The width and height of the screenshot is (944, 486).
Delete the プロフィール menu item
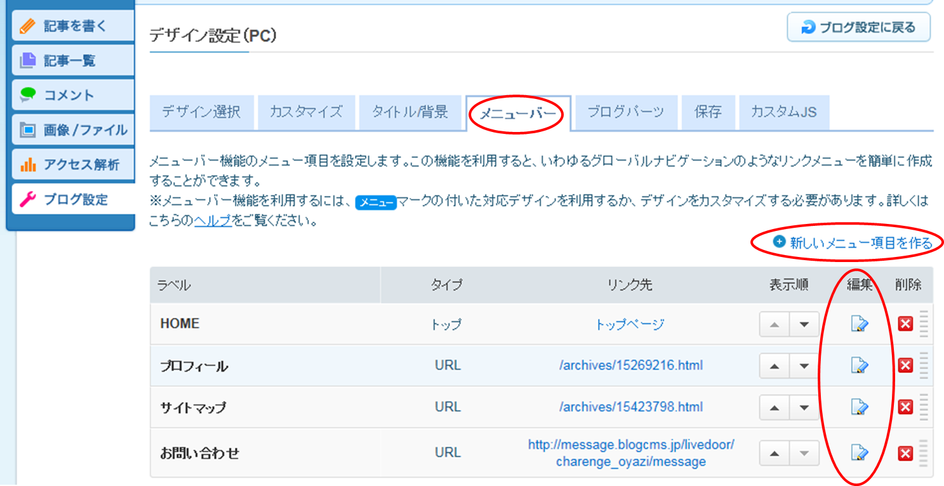tap(905, 365)
